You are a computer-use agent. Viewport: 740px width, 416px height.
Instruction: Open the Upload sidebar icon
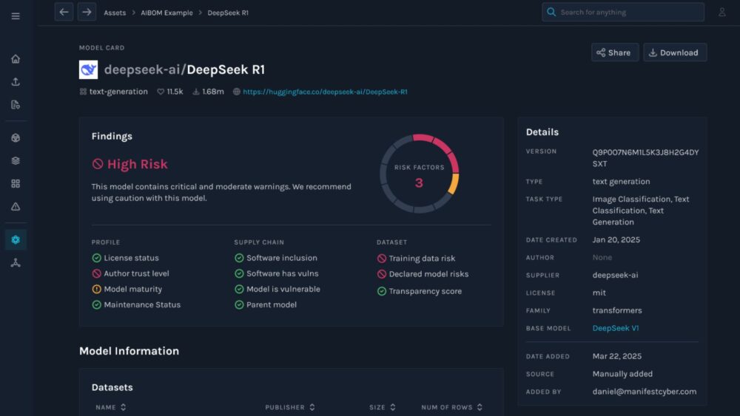click(16, 81)
